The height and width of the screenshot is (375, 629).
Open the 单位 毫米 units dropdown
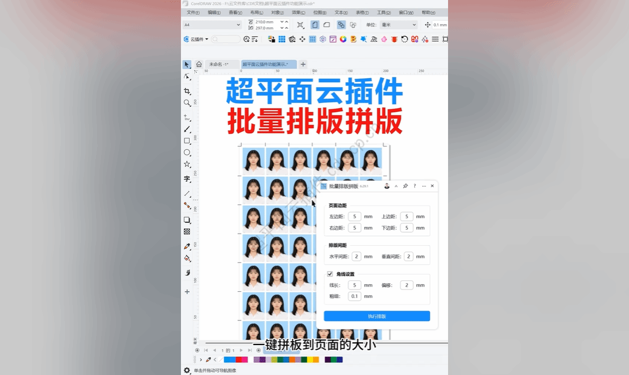398,25
